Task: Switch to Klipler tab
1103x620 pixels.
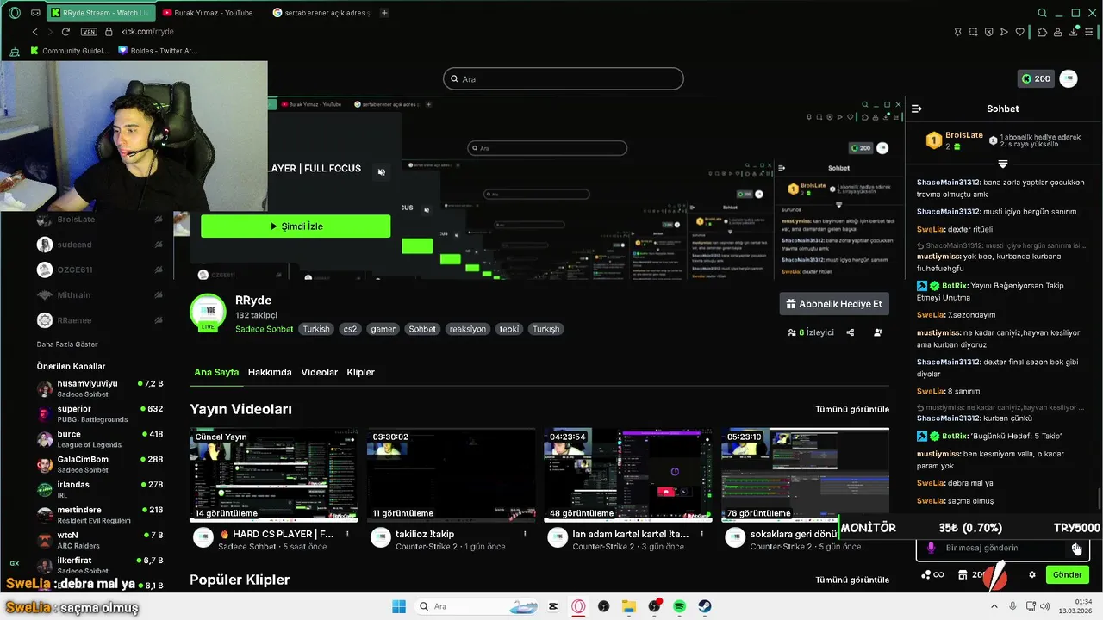Action: (x=360, y=372)
